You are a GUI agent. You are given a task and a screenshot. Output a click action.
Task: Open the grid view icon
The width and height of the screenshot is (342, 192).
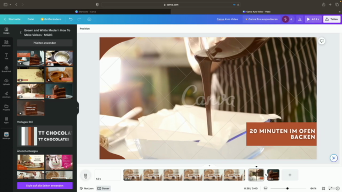[323, 188]
